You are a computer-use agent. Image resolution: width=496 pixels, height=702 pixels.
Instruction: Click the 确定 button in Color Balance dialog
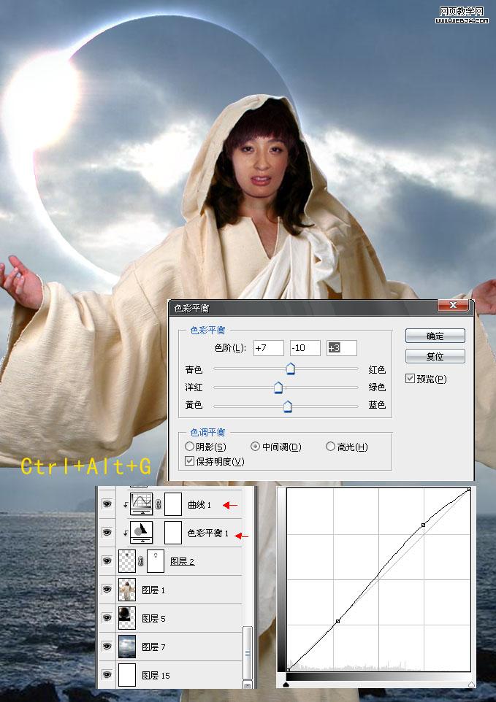click(x=435, y=336)
